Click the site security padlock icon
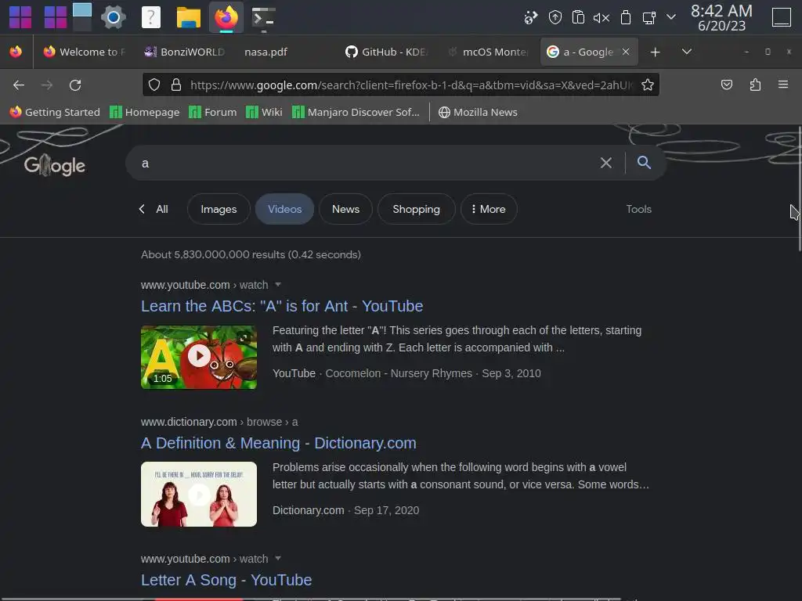This screenshot has height=601, width=802. (x=176, y=85)
